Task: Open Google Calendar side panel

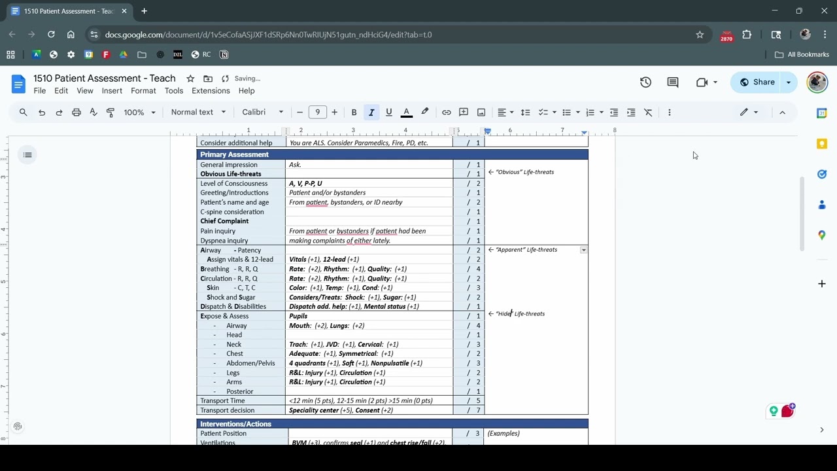Action: (x=822, y=113)
